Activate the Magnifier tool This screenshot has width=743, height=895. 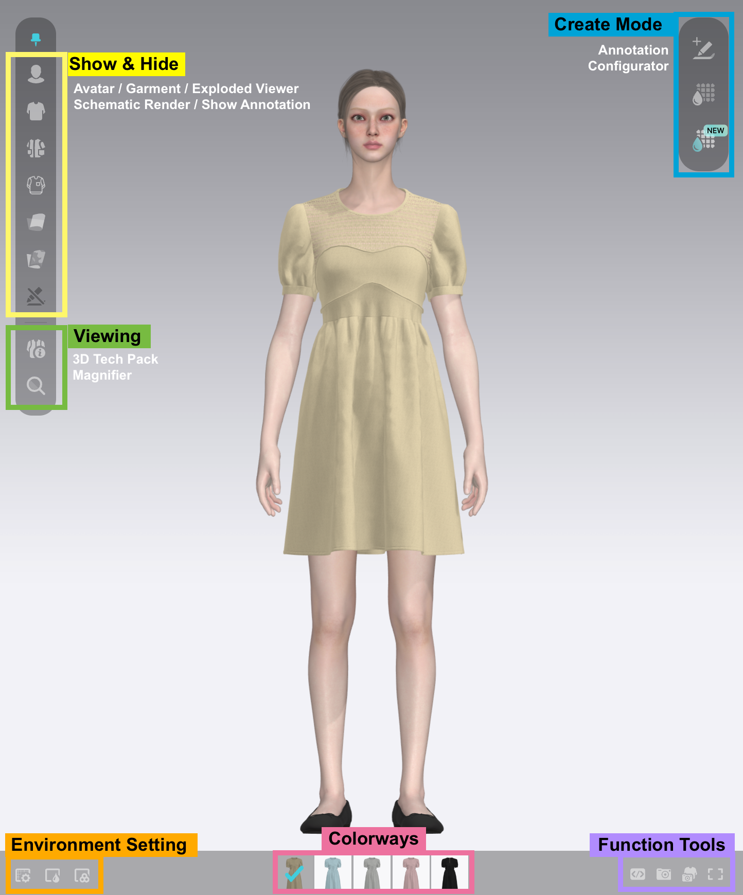coord(36,385)
